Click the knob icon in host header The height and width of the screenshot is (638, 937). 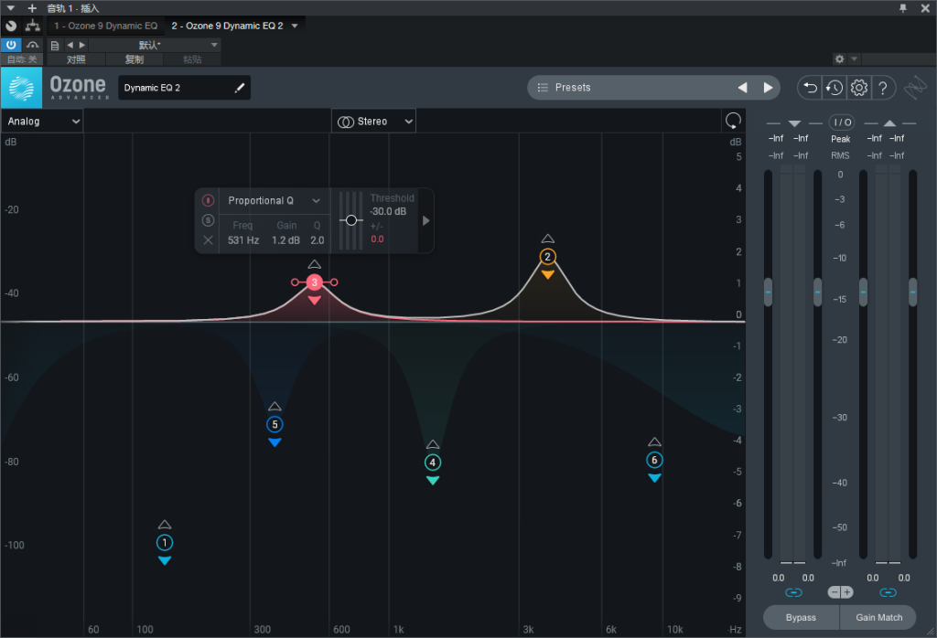point(11,26)
